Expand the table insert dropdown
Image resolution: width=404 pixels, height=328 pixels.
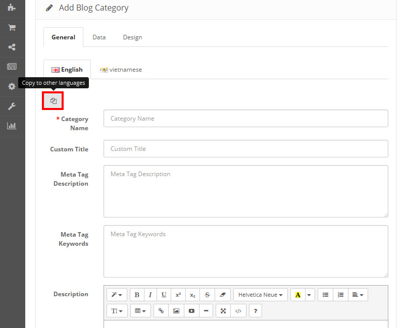140,311
